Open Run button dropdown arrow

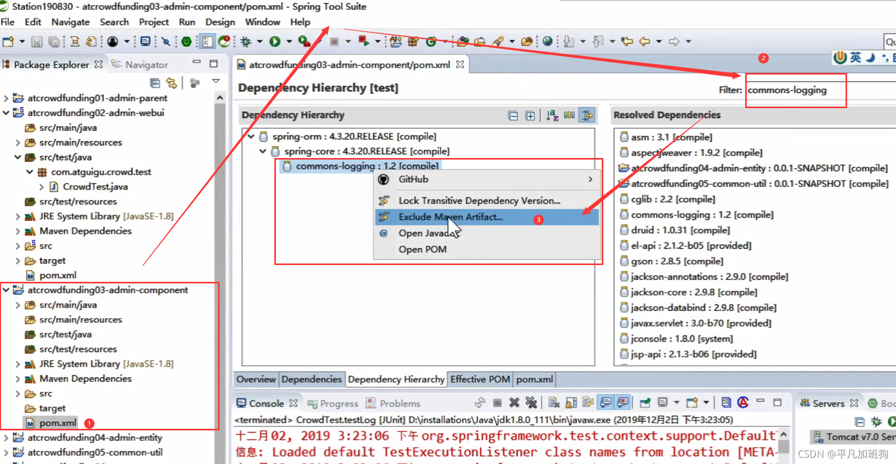coord(289,41)
